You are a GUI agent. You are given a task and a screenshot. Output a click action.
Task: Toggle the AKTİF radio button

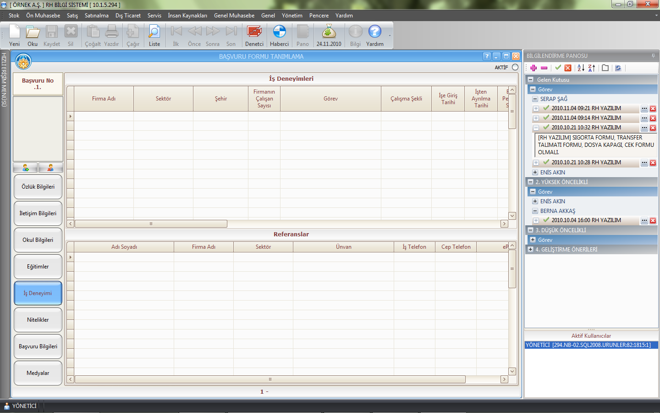coord(515,67)
